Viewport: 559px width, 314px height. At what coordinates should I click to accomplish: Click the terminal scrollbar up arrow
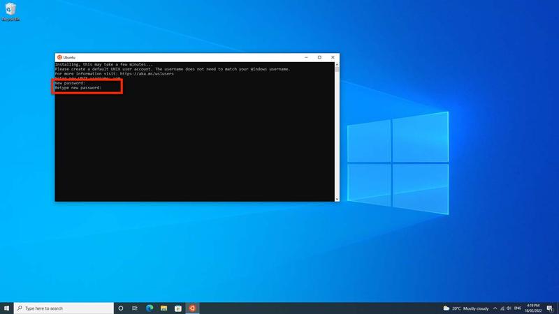click(337, 64)
